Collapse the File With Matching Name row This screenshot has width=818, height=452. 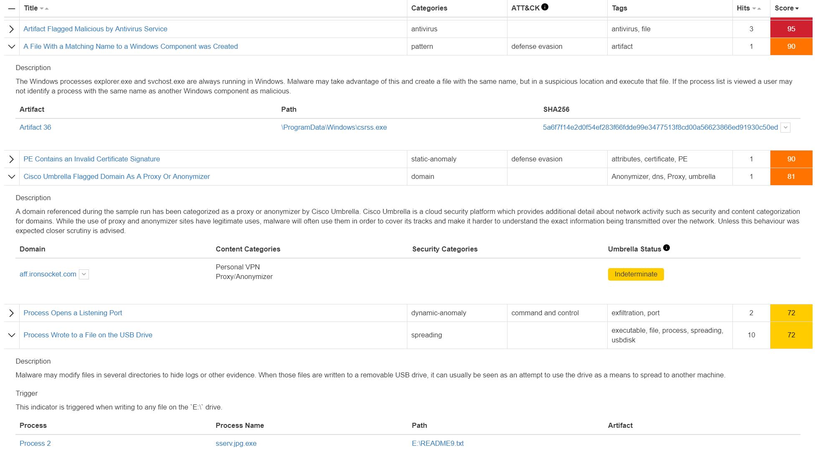pos(12,47)
